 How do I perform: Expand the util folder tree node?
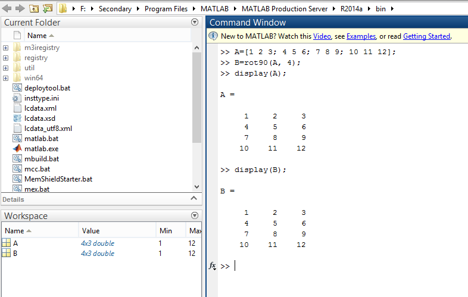[6, 68]
